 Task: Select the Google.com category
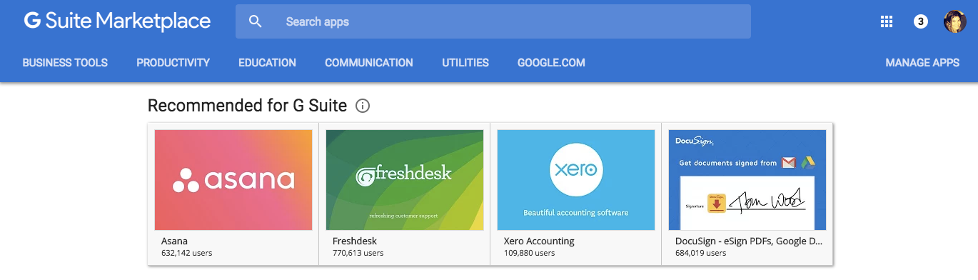tap(551, 63)
